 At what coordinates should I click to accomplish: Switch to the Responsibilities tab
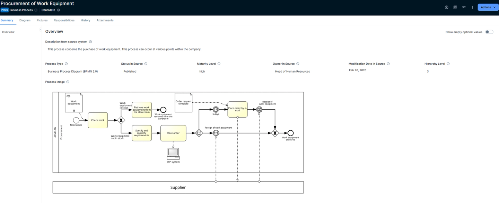tap(64, 20)
